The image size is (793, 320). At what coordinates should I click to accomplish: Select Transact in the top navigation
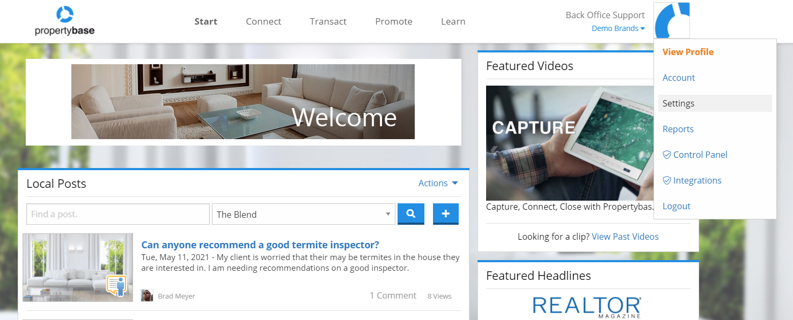pyautogui.click(x=328, y=21)
